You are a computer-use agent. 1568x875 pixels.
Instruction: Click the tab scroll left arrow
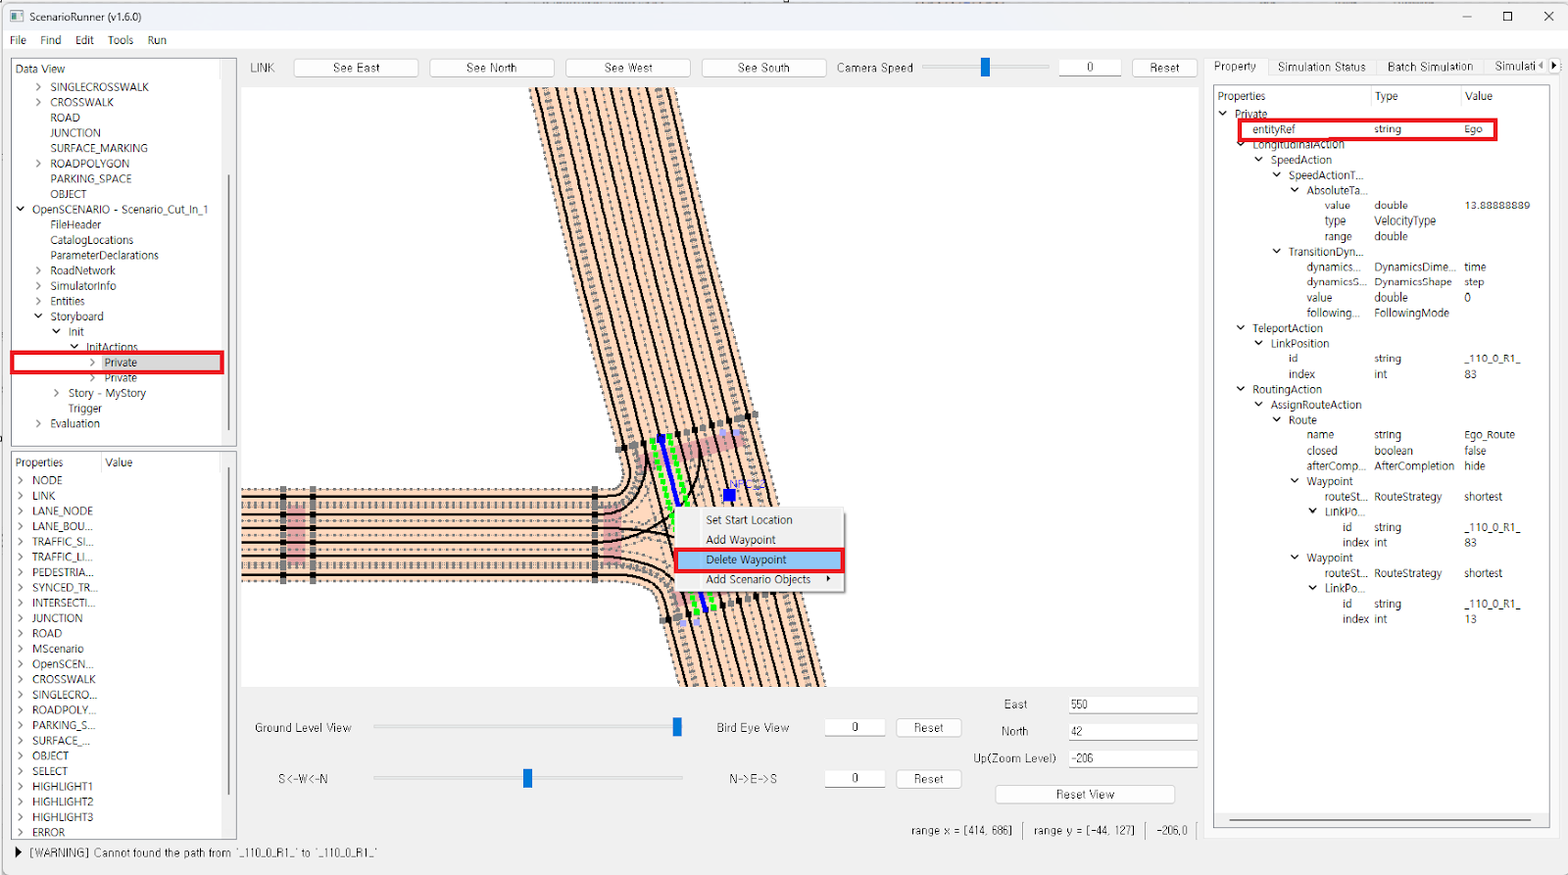coord(1541,66)
